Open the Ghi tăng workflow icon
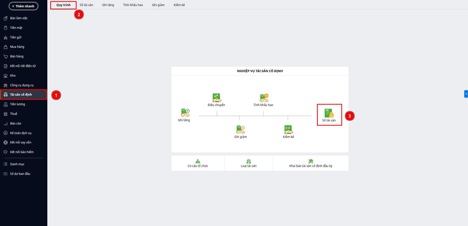Viewport: 468px width, 226px height. pos(185,113)
